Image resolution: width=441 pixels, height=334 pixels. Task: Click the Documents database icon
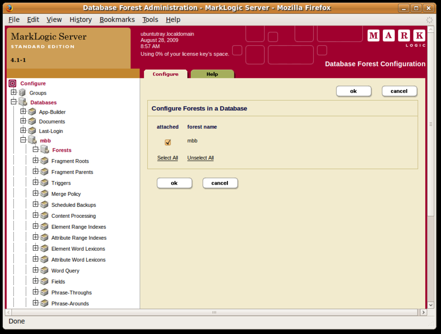32,121
